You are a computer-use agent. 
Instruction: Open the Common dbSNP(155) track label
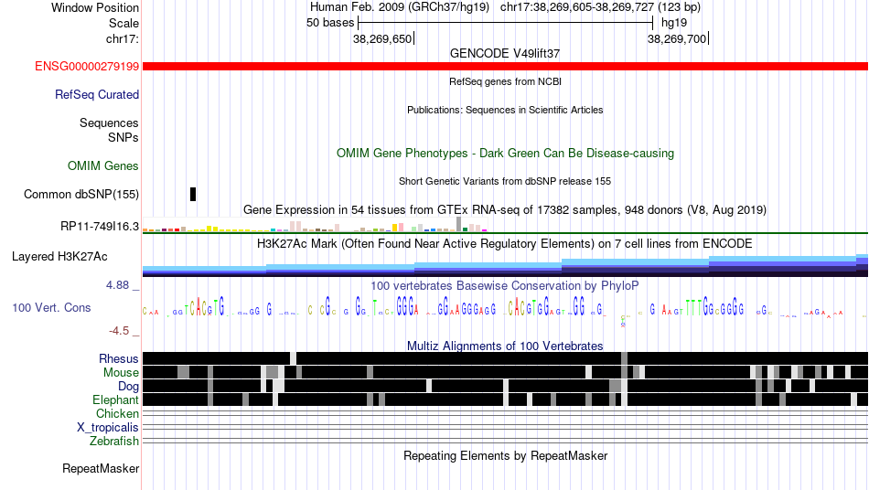click(81, 195)
